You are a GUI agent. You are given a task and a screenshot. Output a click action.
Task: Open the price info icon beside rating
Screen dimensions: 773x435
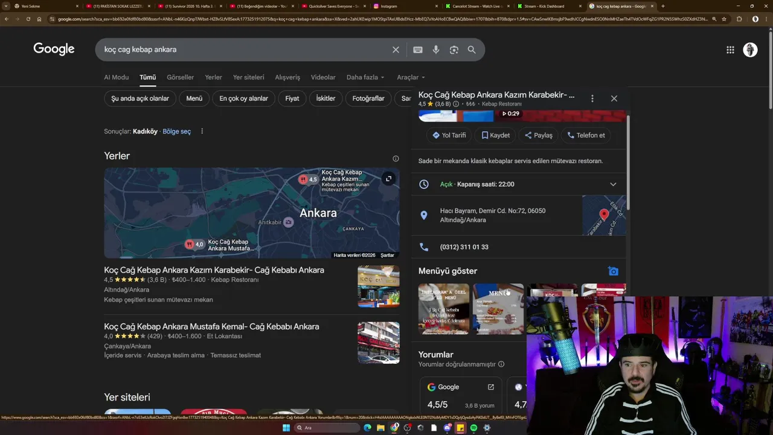coord(456,104)
